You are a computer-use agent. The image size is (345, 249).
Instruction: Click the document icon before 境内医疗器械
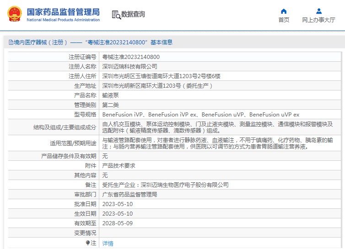11,42
